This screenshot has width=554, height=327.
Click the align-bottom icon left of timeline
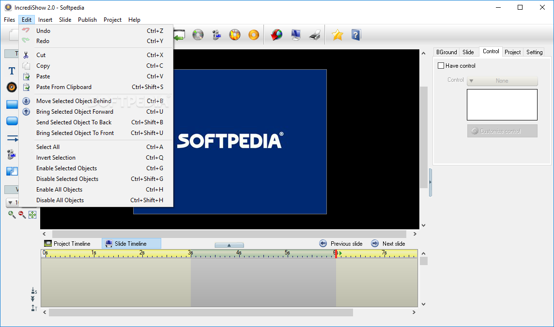point(34,291)
